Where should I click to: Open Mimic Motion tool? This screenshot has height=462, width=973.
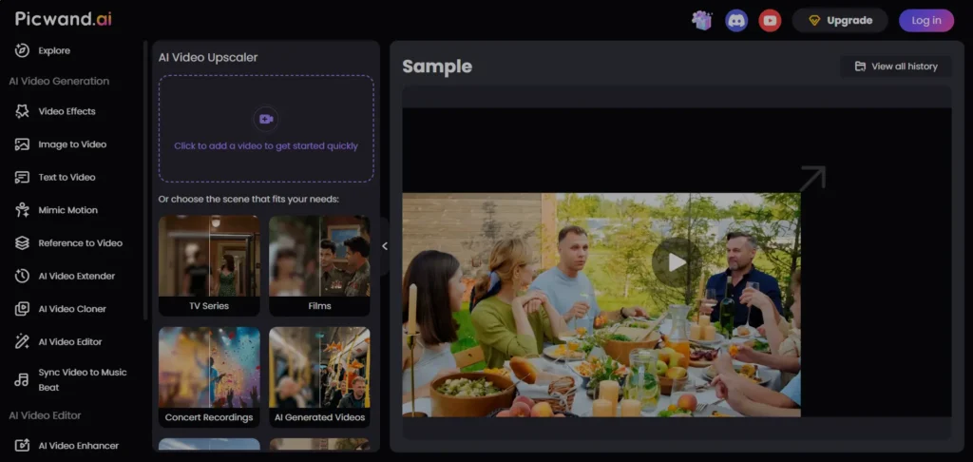pos(68,210)
